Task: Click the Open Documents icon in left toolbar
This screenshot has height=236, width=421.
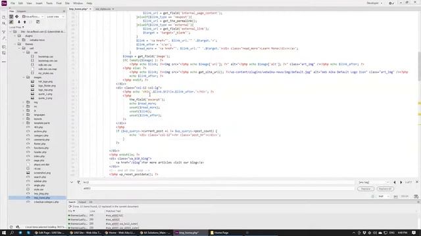Action: pyautogui.click(x=4, y=17)
